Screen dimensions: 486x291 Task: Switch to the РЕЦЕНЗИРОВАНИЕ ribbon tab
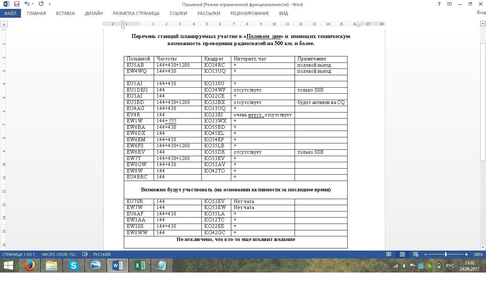[249, 13]
